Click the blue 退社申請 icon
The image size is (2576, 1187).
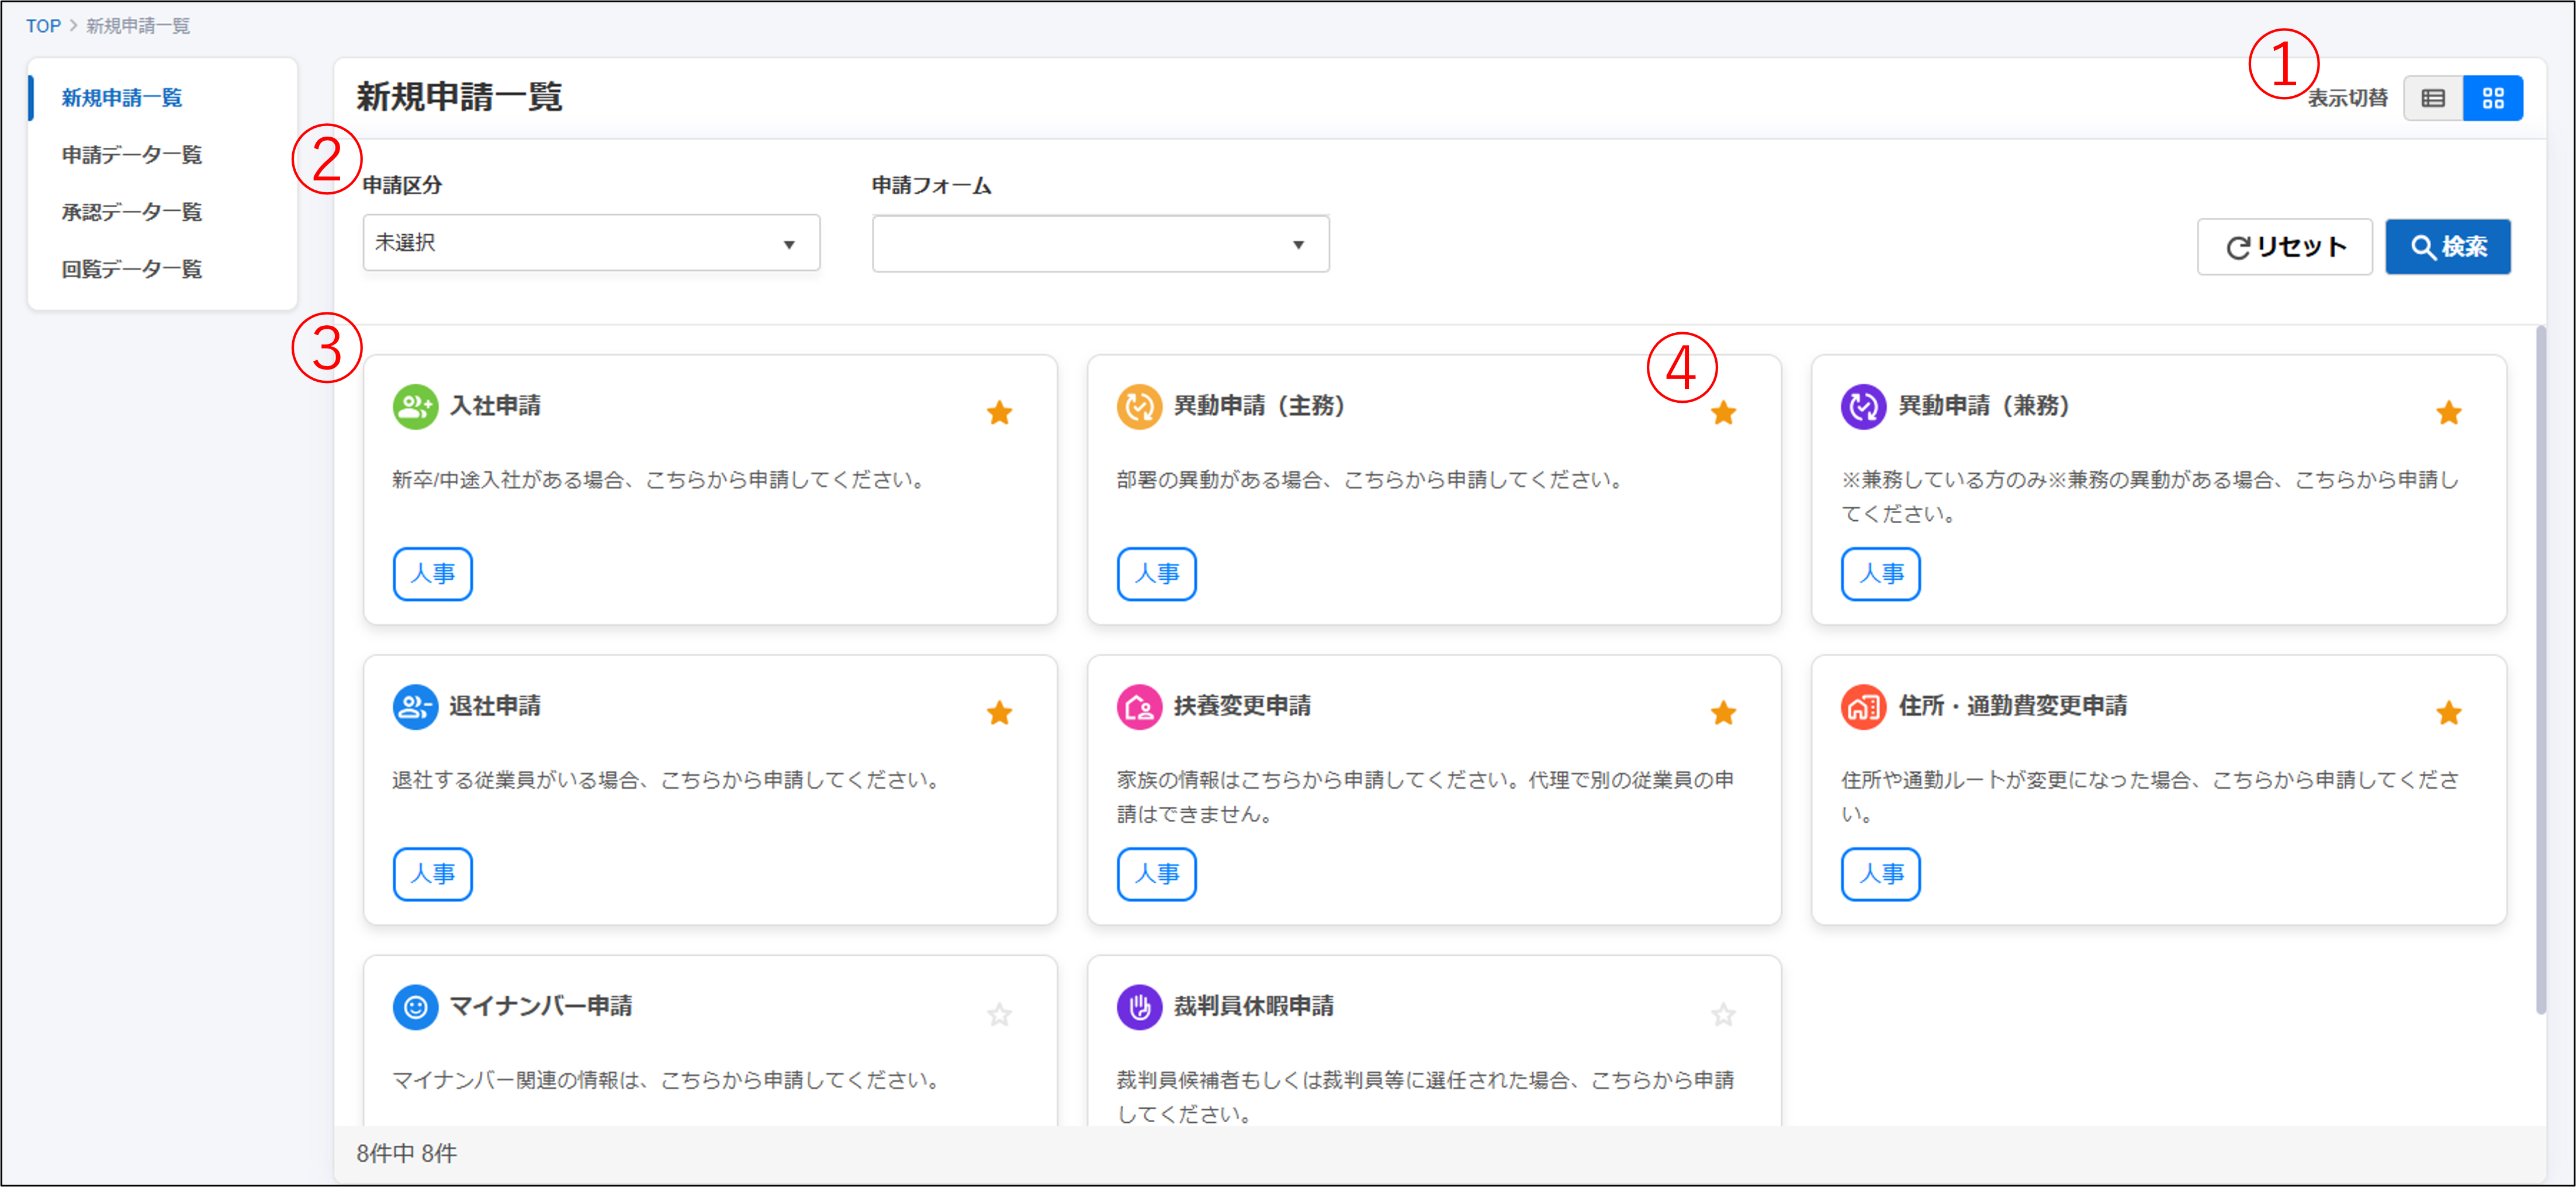[x=415, y=708]
